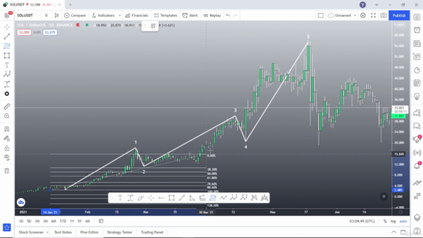423x238 pixels.
Task: Expand the indicators favorites dropdown arrow
Action: [x=120, y=15]
